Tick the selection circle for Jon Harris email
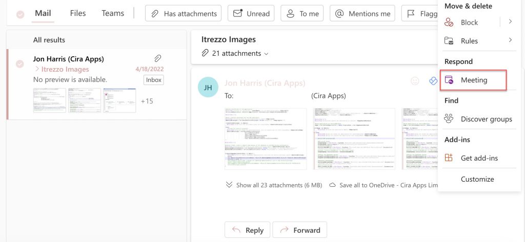Image resolution: width=525 pixels, height=242 pixels. pos(20,64)
